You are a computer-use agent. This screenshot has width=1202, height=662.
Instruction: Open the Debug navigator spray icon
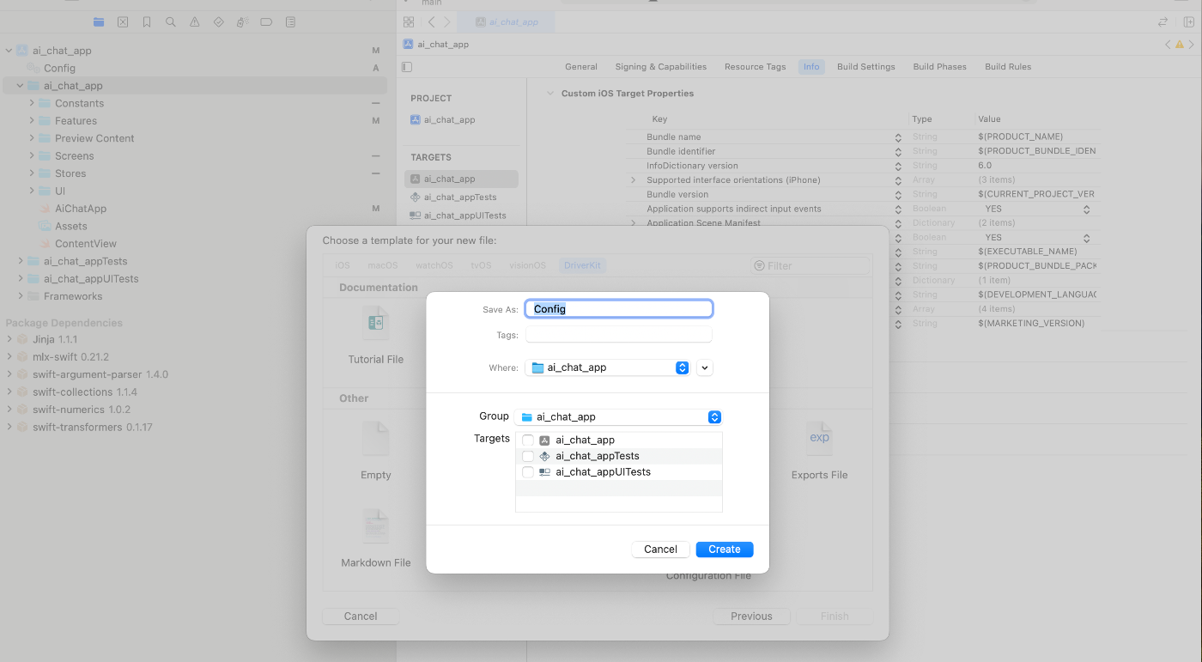pos(243,22)
